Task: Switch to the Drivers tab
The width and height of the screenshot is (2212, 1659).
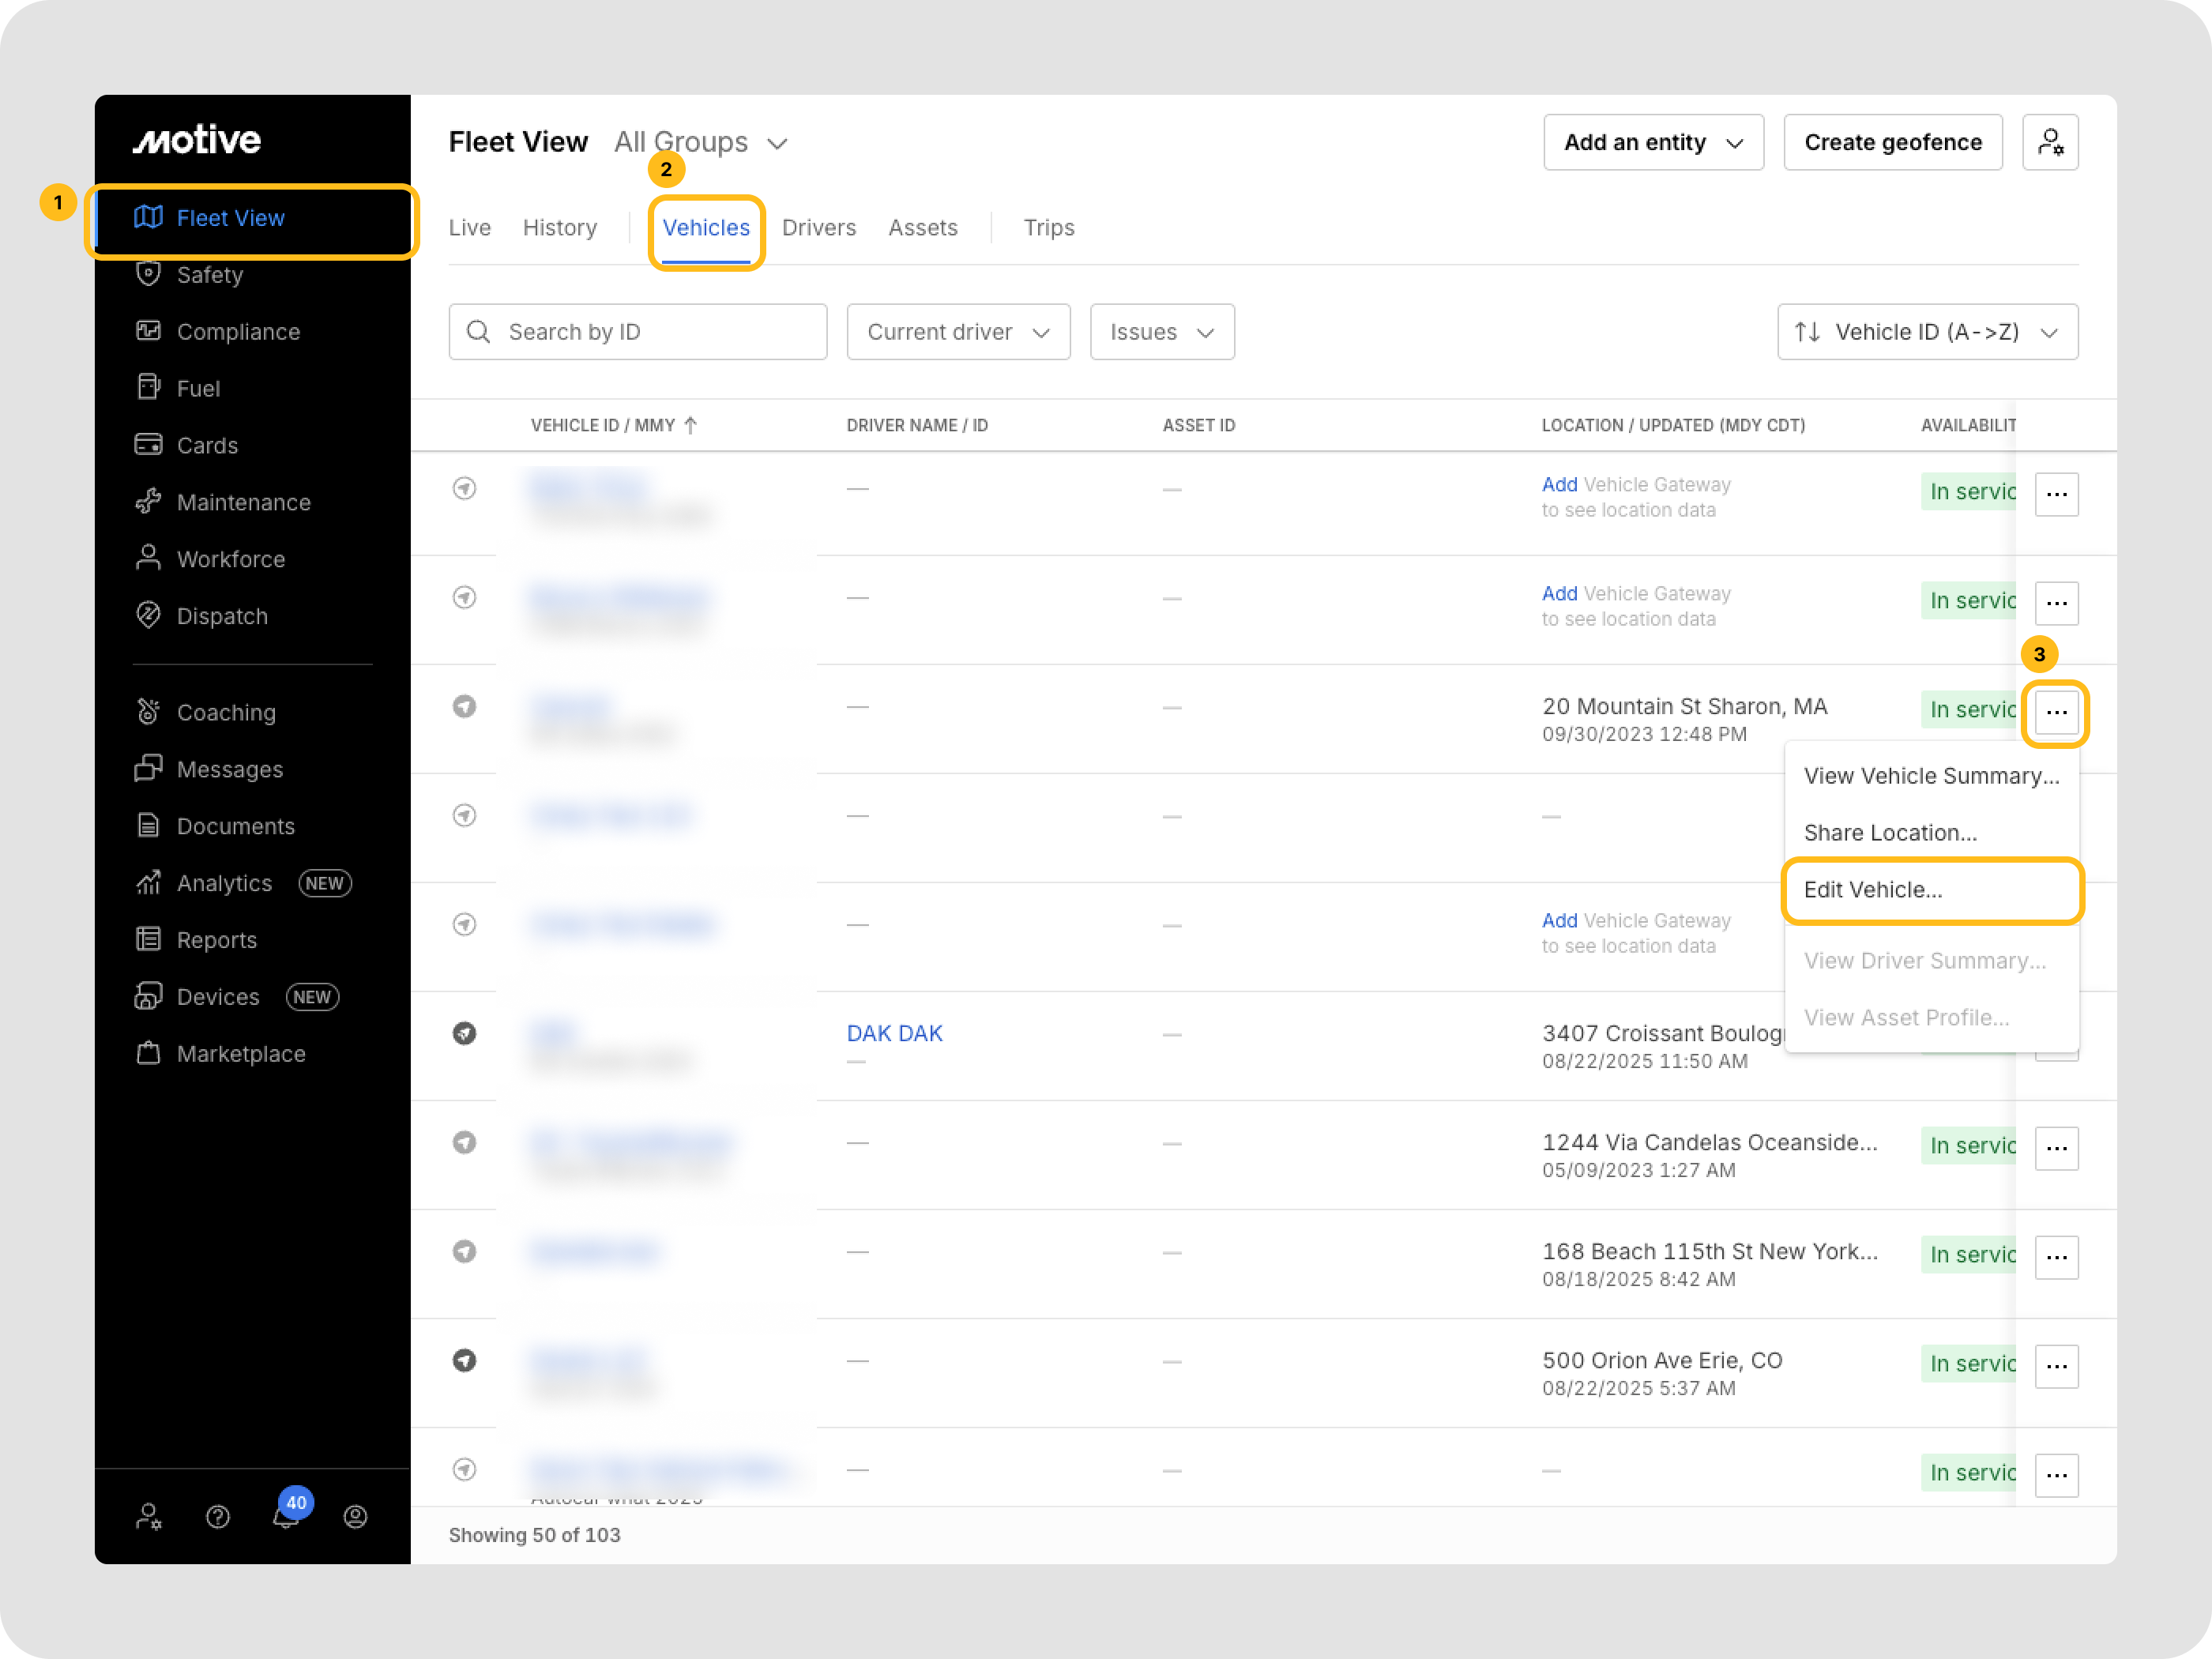Action: pos(818,228)
